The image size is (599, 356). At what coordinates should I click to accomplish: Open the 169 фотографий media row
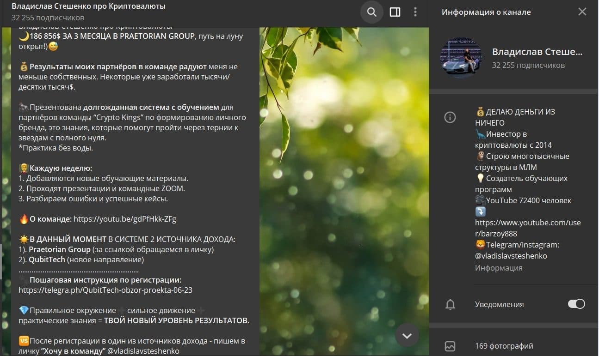click(x=514, y=345)
